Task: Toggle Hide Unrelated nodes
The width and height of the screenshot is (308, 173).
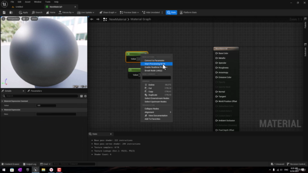Action: (x=151, y=12)
